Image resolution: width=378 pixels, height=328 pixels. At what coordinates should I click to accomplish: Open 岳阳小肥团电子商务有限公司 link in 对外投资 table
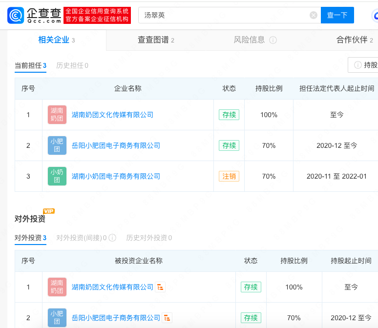click(x=116, y=318)
